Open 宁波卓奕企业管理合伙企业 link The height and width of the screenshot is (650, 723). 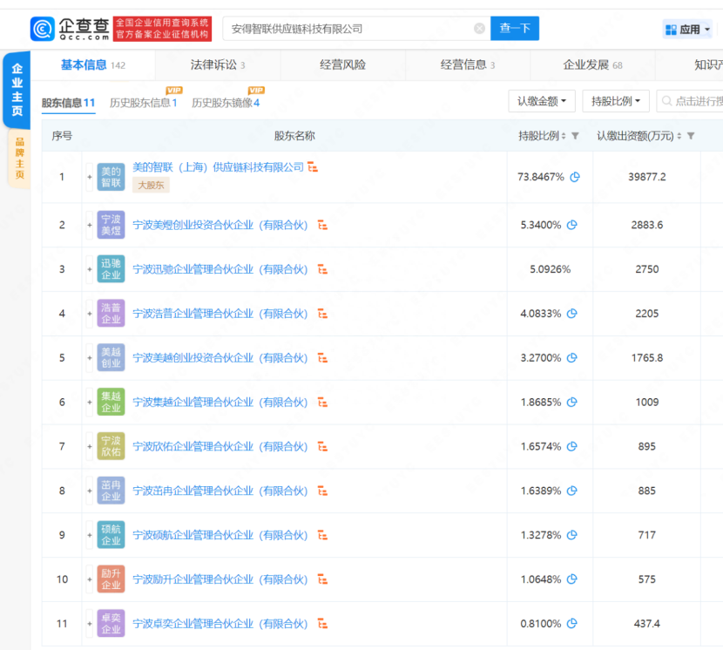point(220,624)
